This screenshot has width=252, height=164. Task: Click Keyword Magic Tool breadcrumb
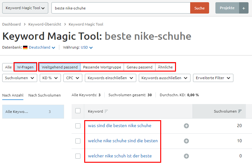[86, 24]
